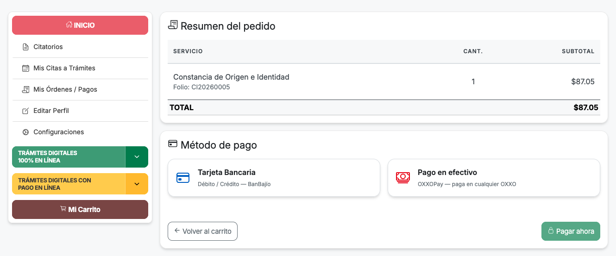Click the quantity value 1
Image resolution: width=616 pixels, height=256 pixels.
tap(473, 82)
